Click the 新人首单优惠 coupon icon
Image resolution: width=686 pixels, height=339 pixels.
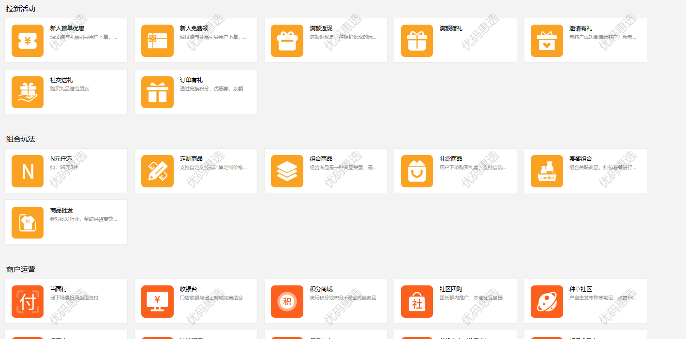click(28, 41)
